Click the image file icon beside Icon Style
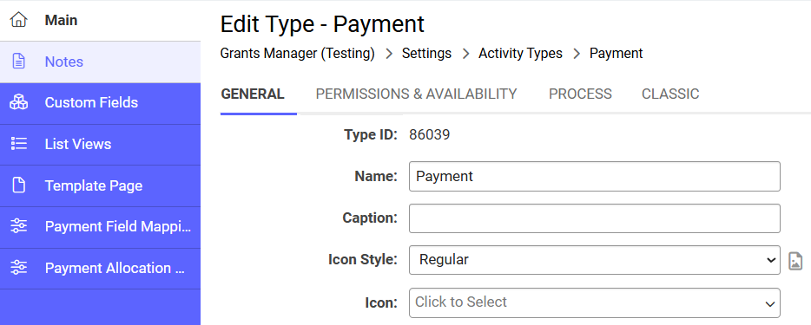 (x=795, y=261)
